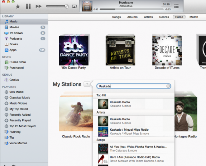The width and height of the screenshot is (206, 166).
Task: Select Kaskade Radio under Top Hit
Action: pyautogui.click(x=134, y=104)
